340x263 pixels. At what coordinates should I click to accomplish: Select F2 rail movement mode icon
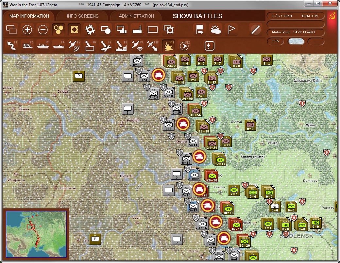[27, 45]
